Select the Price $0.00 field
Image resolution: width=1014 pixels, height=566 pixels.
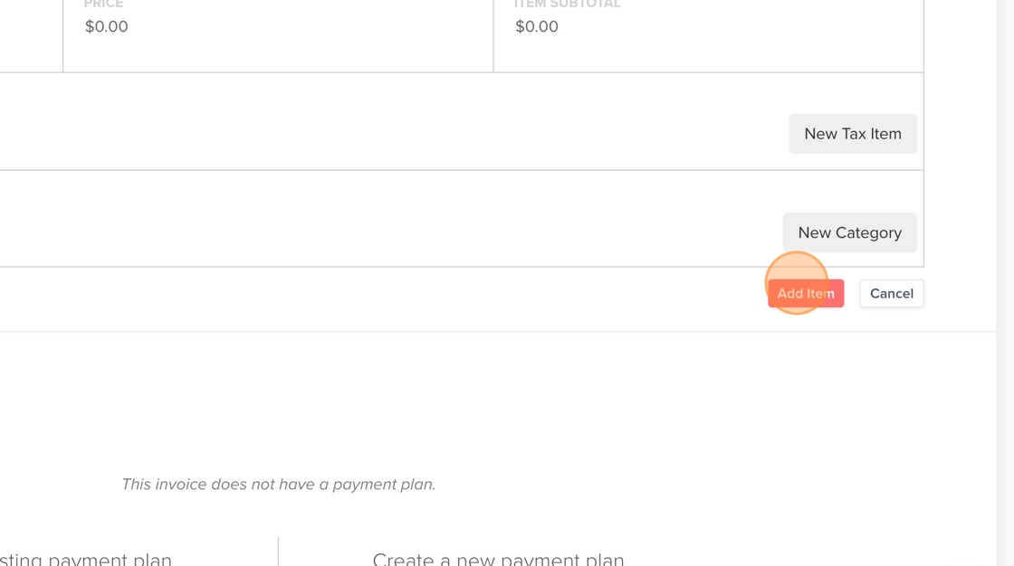tap(107, 27)
